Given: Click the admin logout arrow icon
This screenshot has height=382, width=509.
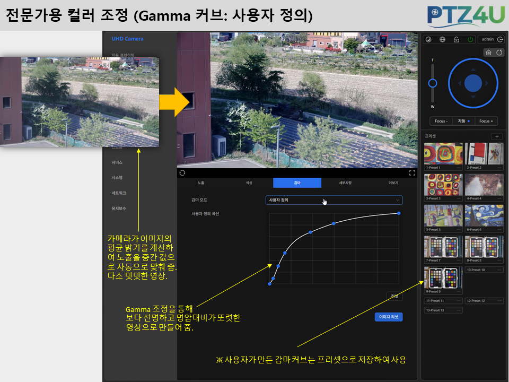Looking at the screenshot, I should (500, 39).
